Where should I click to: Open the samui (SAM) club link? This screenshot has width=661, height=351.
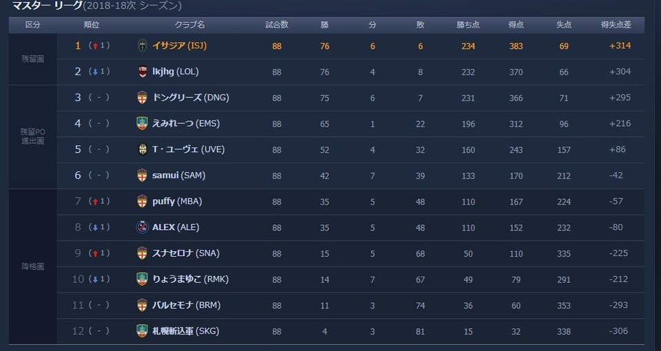click(x=179, y=175)
